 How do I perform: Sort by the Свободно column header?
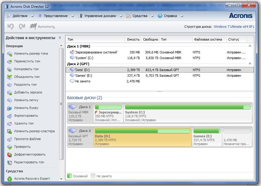tap(150, 39)
